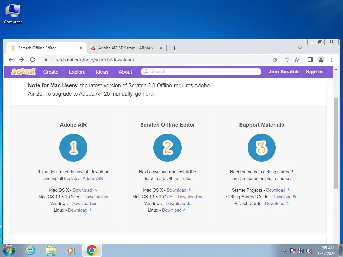Viewport: 343px width, 257px height.
Task: Click the share page icon in the address bar
Action: tap(286, 60)
